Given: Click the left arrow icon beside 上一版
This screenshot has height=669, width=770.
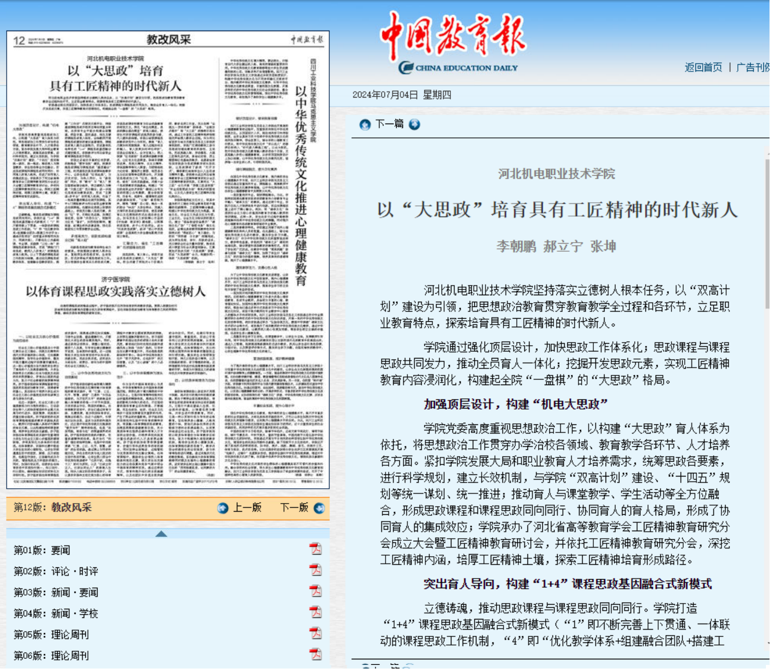Looking at the screenshot, I should tap(223, 508).
